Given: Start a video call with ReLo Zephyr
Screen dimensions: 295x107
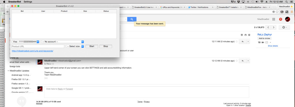Looking at the screenshot, I should [263, 42].
